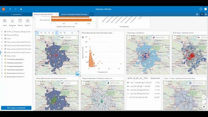Image resolution: width=208 pixels, height=117 pixels.
Task: Select the data_houses dataset row
Action: click(16, 56)
